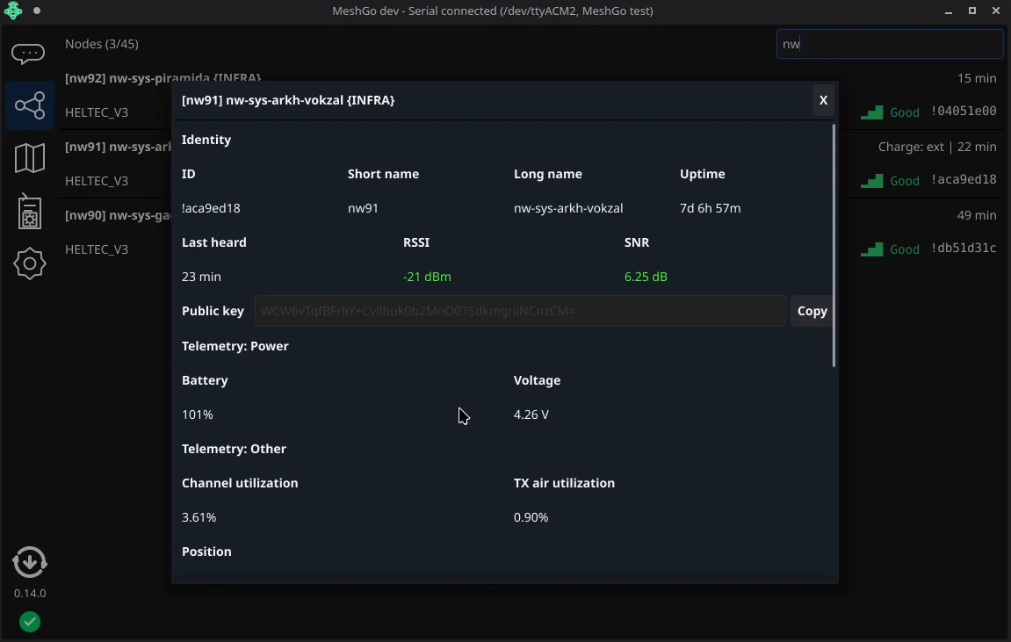The height and width of the screenshot is (642, 1011).
Task: Open the chat messages sidebar icon
Action: pos(28,54)
